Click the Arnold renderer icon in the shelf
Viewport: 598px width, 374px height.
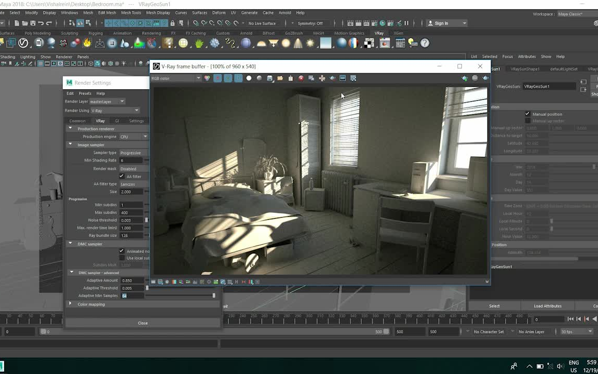tap(247, 33)
